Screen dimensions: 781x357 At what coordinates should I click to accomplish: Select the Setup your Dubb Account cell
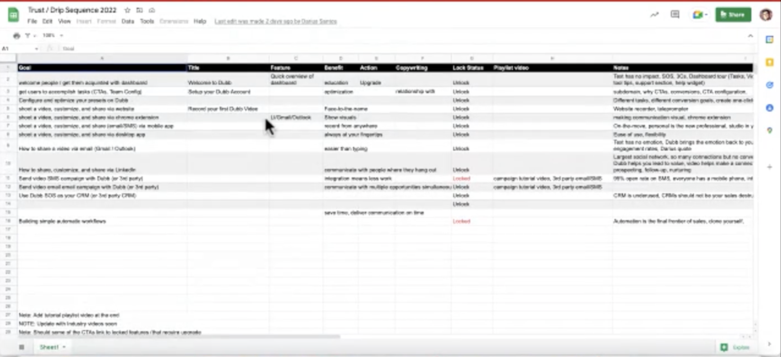228,92
